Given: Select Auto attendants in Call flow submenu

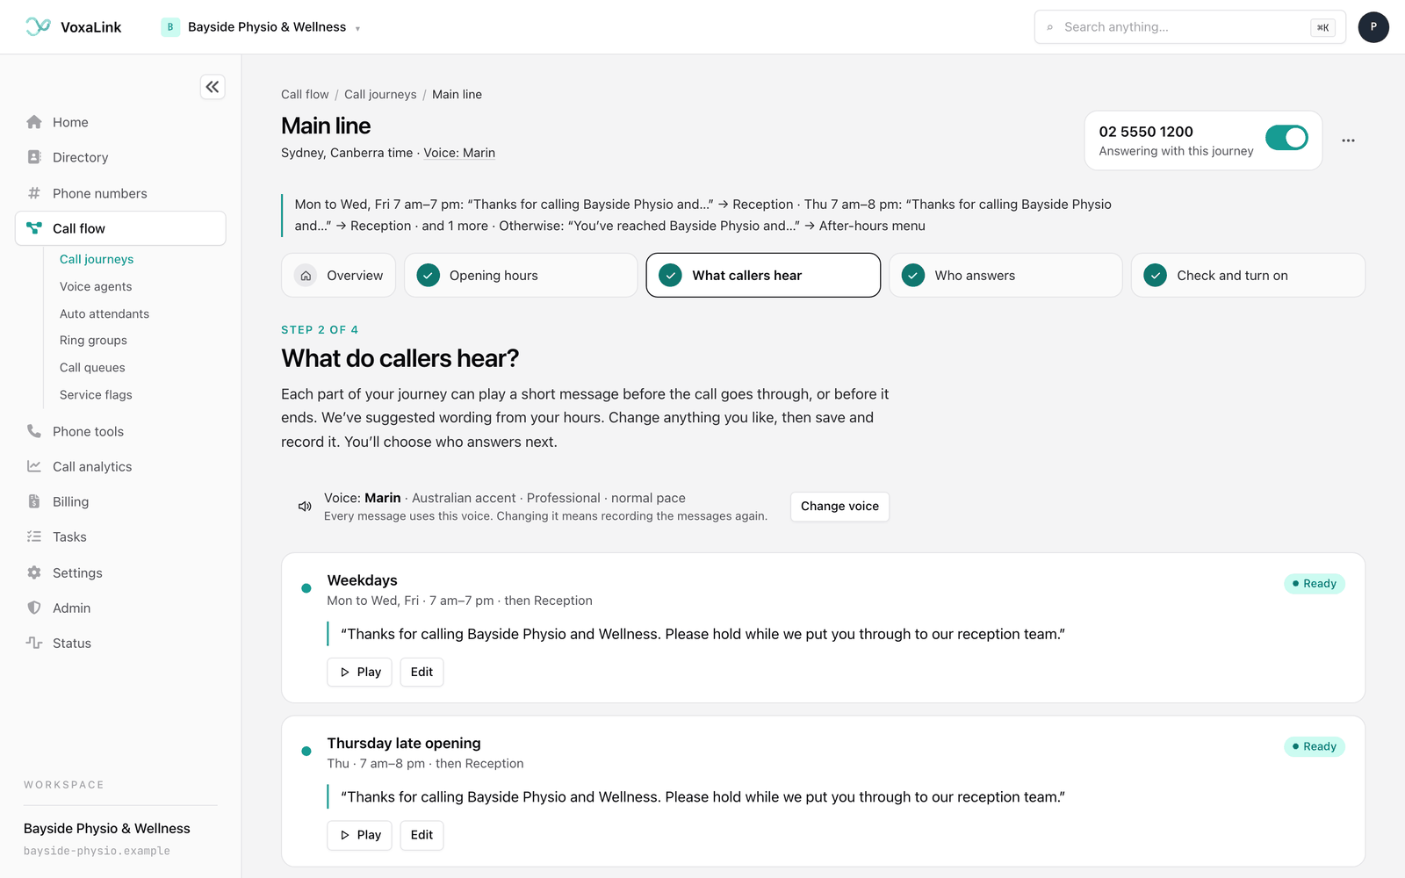Looking at the screenshot, I should point(104,313).
